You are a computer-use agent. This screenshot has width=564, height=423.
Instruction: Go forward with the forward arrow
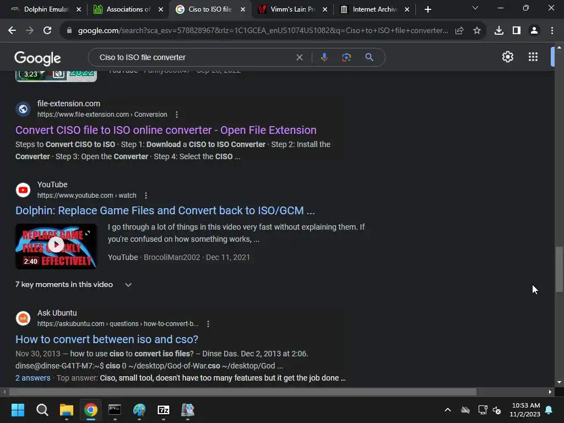pos(30,31)
